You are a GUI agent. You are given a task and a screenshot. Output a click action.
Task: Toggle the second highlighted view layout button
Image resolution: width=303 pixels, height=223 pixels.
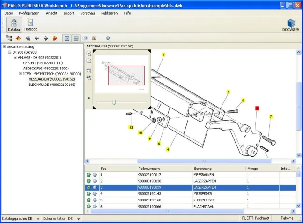(x=75, y=38)
